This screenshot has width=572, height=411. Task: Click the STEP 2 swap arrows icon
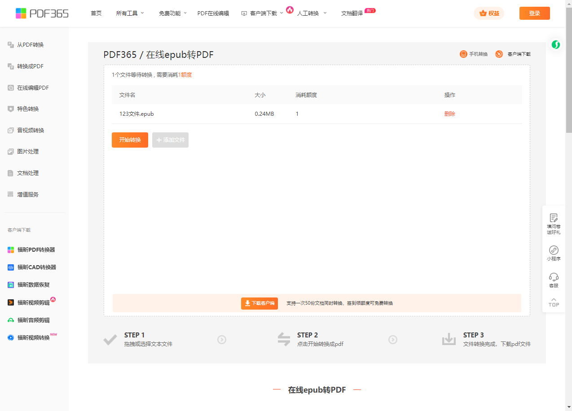(284, 339)
